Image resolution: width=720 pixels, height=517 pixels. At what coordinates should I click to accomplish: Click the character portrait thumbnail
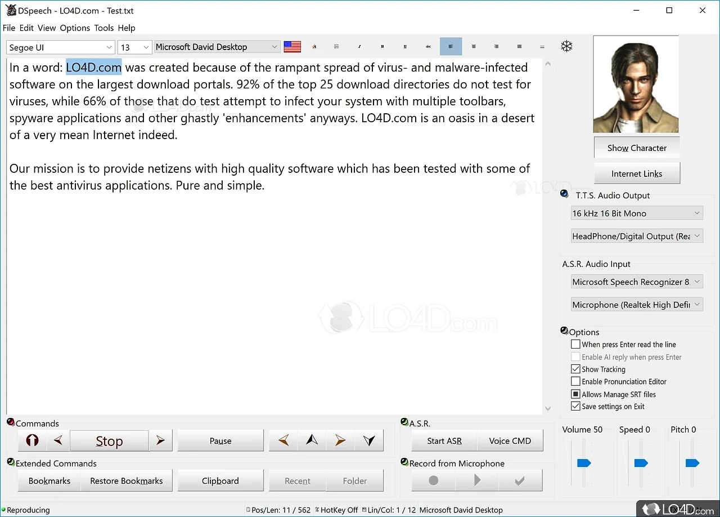pyautogui.click(x=636, y=84)
